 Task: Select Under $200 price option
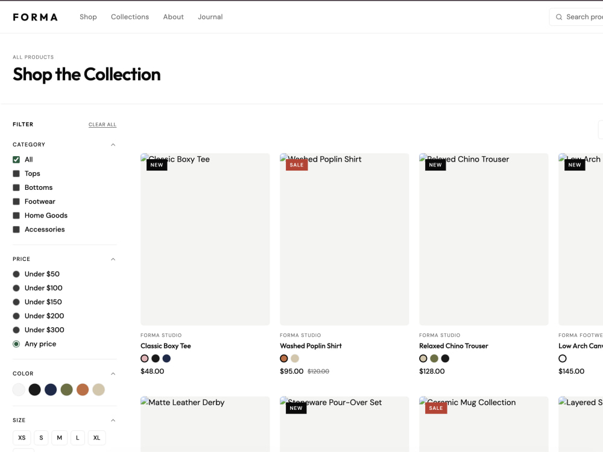point(16,316)
